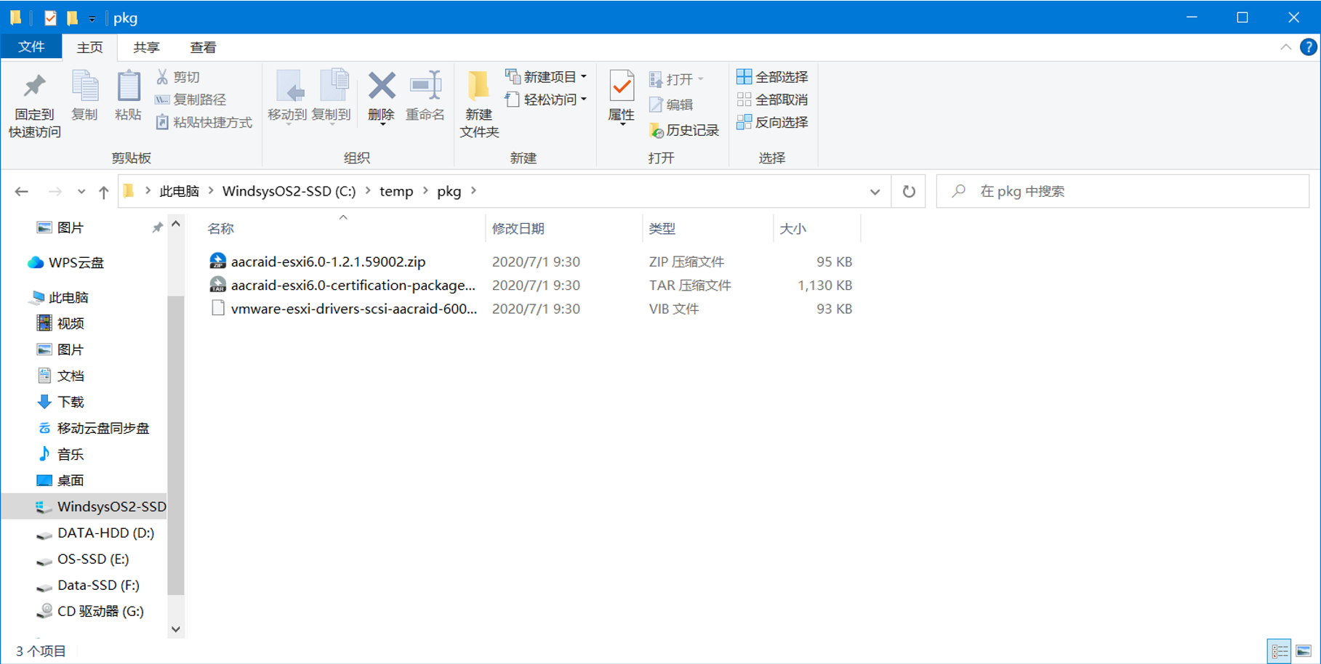Click Select All (全部选择) in ribbon

click(x=773, y=77)
